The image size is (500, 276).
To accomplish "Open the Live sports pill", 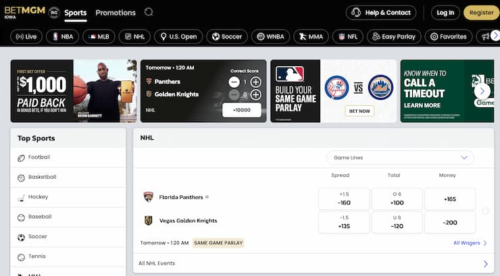I will pyautogui.click(x=26, y=36).
